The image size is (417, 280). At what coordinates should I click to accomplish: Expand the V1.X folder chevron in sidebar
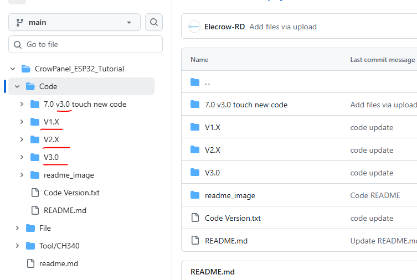click(22, 122)
